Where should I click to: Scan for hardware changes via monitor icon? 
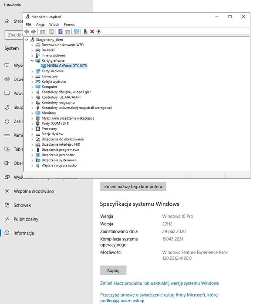76,31
